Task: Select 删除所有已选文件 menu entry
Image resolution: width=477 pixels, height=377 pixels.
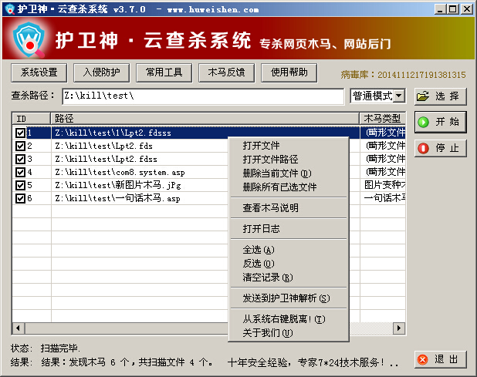Action: 289,187
